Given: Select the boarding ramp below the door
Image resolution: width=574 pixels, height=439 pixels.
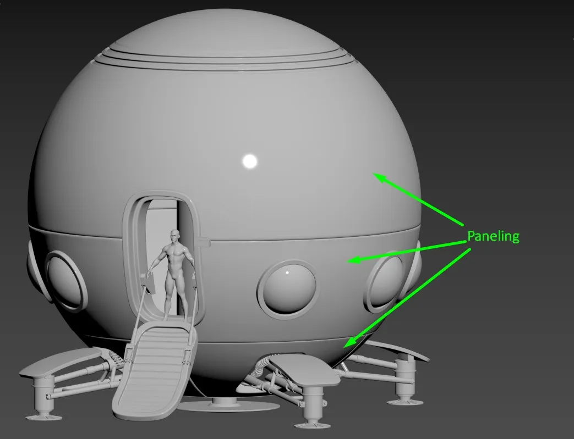Looking at the screenshot, I should [x=155, y=370].
